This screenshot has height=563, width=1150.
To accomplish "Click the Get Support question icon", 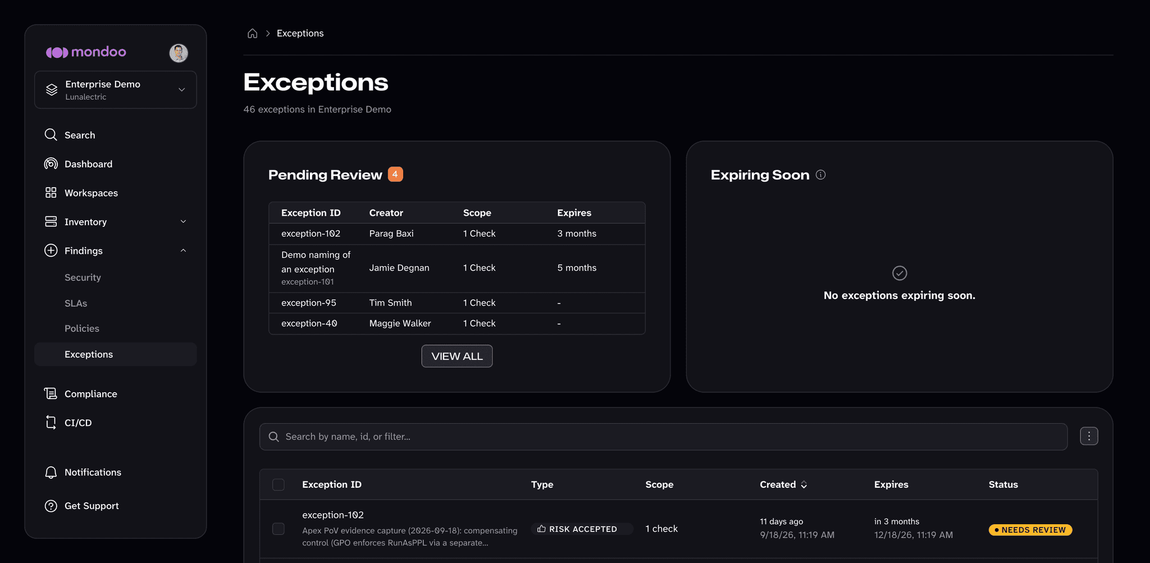I will [x=51, y=506].
